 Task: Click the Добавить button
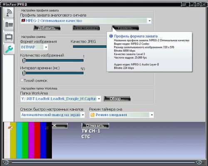click(47, 28)
